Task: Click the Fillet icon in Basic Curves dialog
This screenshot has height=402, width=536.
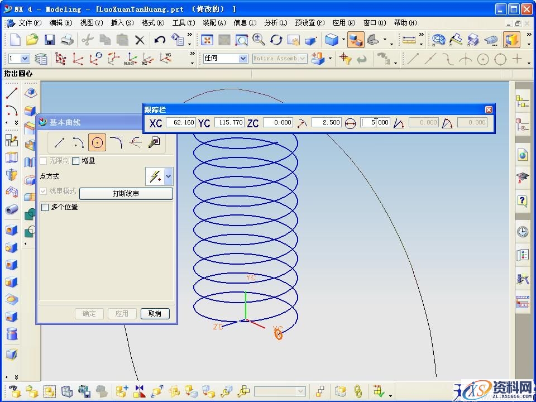Action: pos(116,143)
